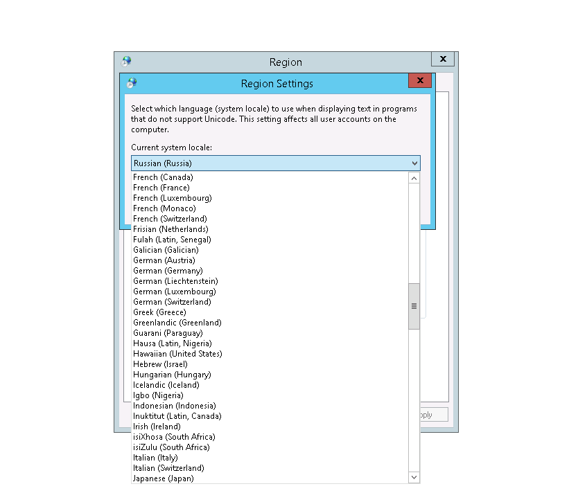The height and width of the screenshot is (502, 587).
Task: Click the locale list scrollbar thumb
Action: click(414, 306)
